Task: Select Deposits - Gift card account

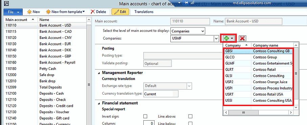Action: click(45, 118)
